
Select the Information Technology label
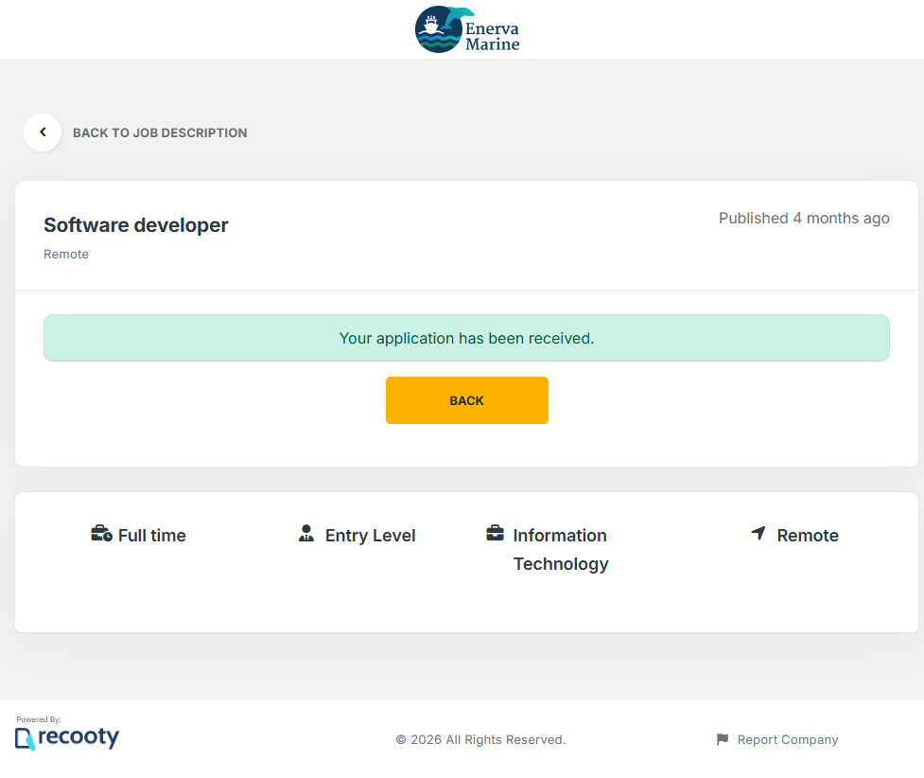tap(560, 550)
